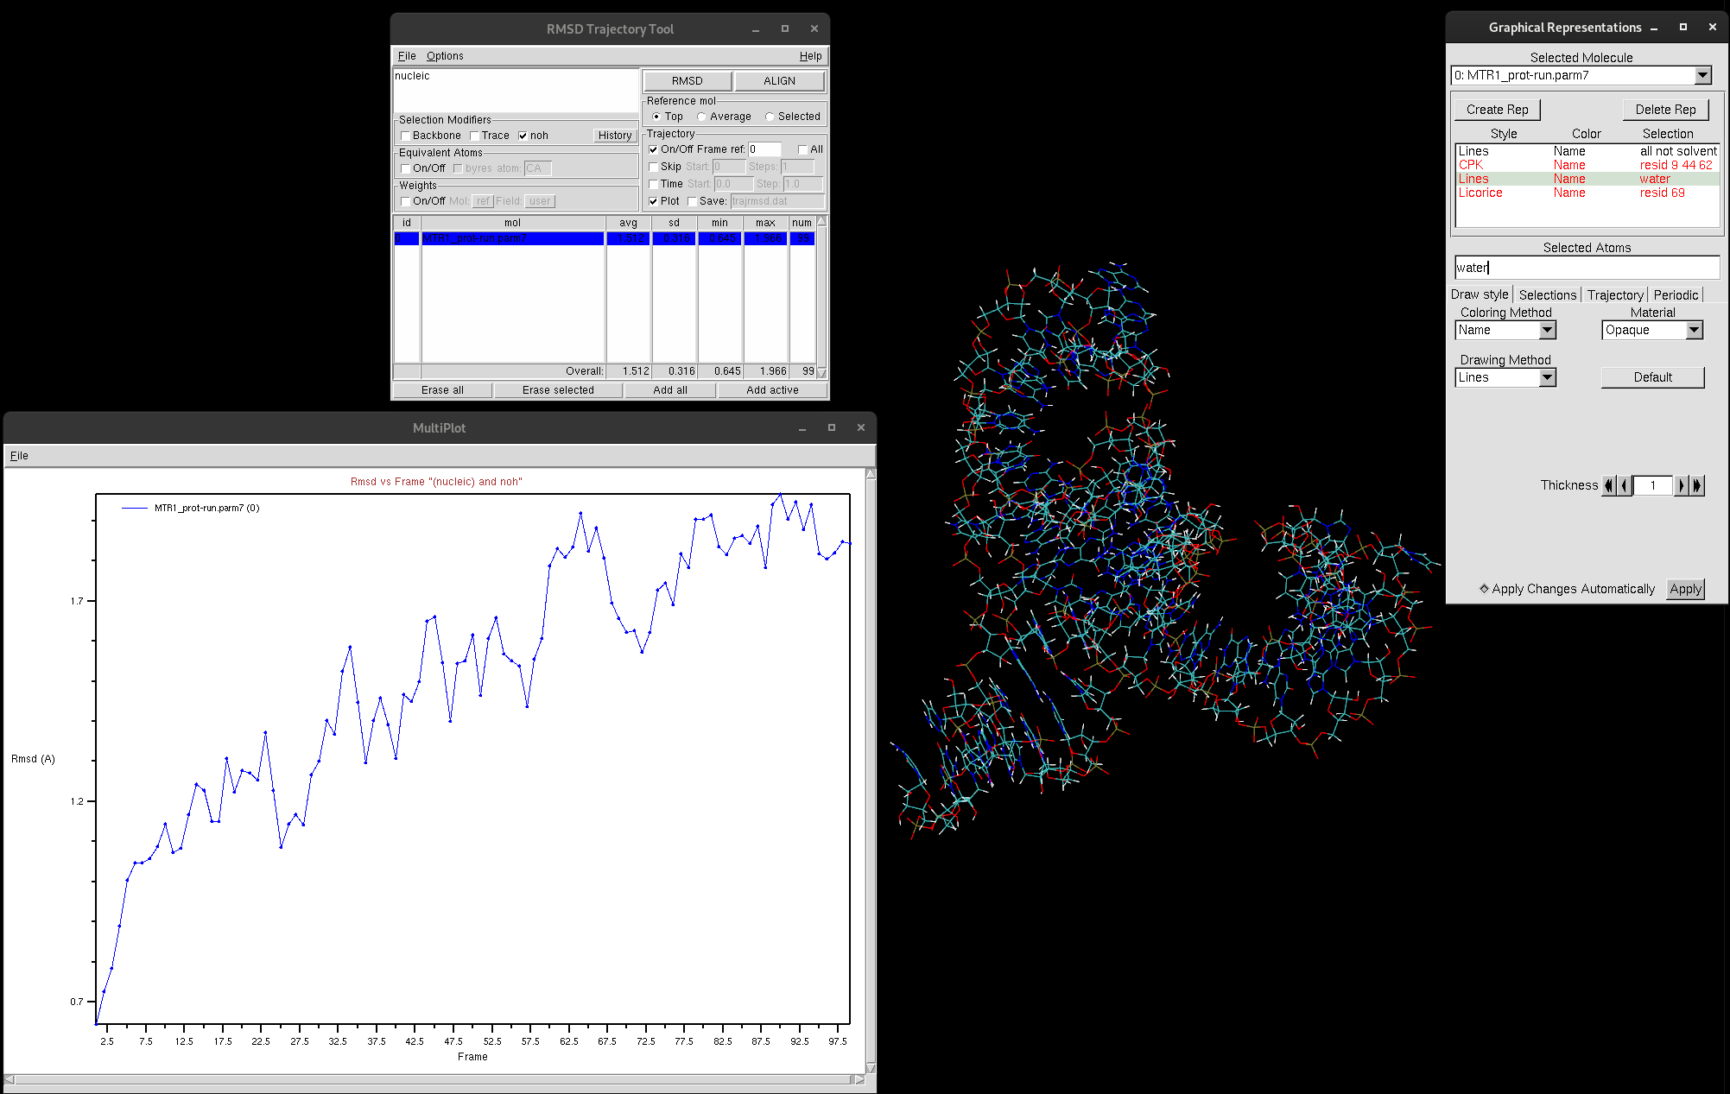
Task: Select Average as the reference mol
Action: [701, 116]
